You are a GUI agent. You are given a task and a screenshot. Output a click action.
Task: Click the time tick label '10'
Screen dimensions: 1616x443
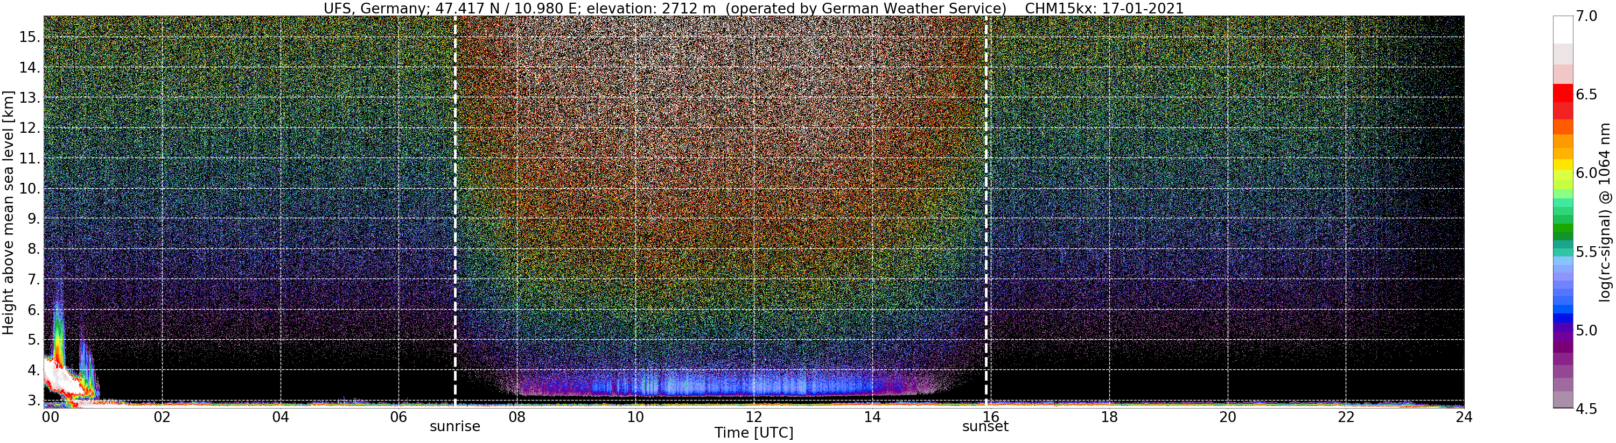coord(635,417)
